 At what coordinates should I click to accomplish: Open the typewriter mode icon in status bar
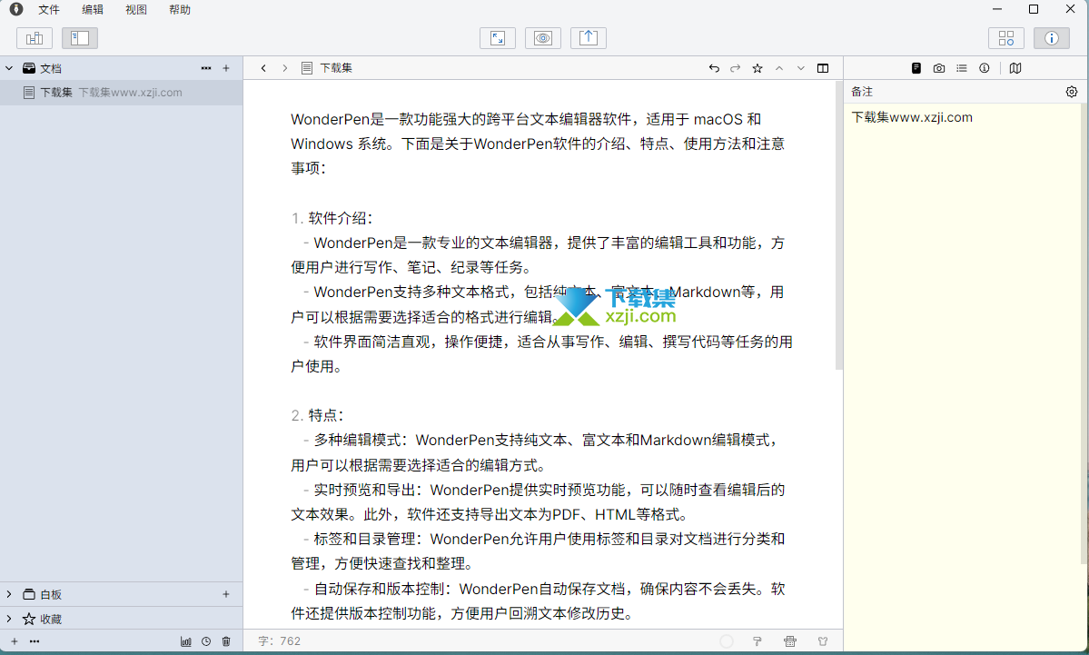coord(789,641)
